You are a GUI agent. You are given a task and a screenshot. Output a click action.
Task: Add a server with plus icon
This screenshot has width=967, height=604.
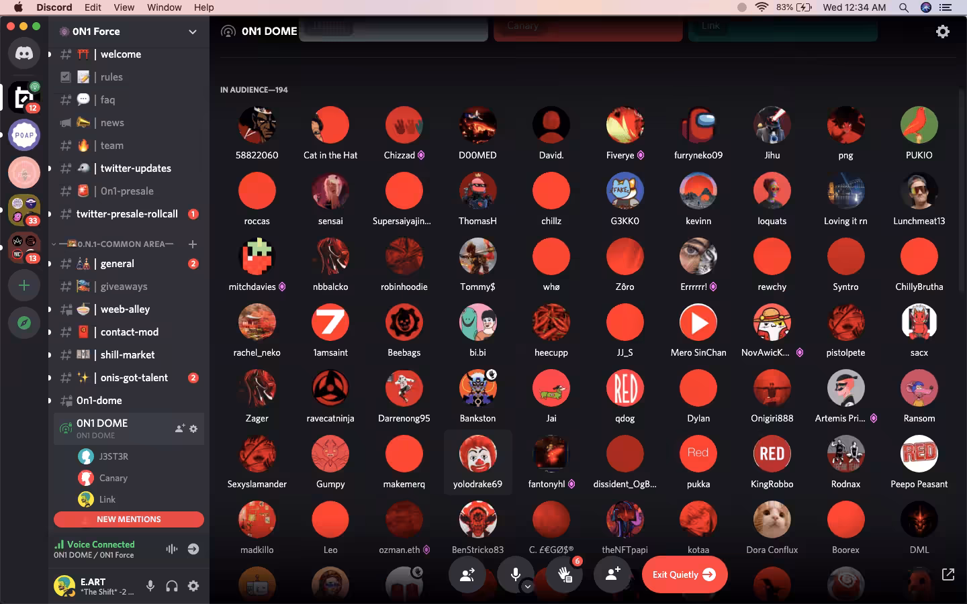point(24,285)
